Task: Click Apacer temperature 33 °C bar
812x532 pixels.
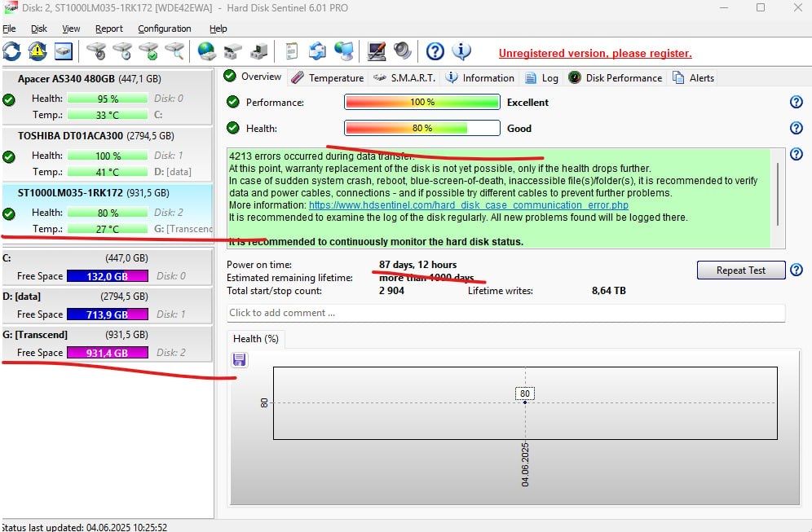Action: coord(107,115)
